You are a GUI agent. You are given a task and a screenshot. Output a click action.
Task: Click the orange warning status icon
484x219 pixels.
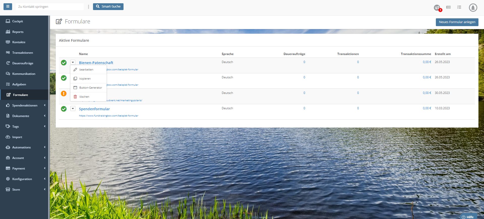coord(64,93)
